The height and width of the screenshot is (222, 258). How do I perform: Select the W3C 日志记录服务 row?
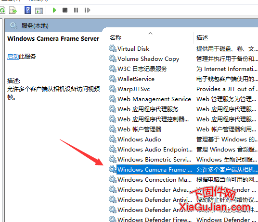coord(142,69)
